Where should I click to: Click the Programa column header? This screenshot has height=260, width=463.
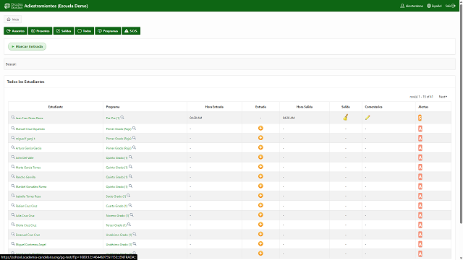[113, 107]
